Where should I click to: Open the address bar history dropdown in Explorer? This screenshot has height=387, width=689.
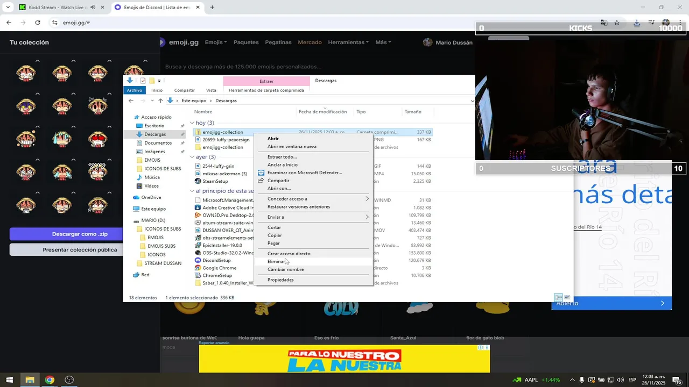point(472,101)
